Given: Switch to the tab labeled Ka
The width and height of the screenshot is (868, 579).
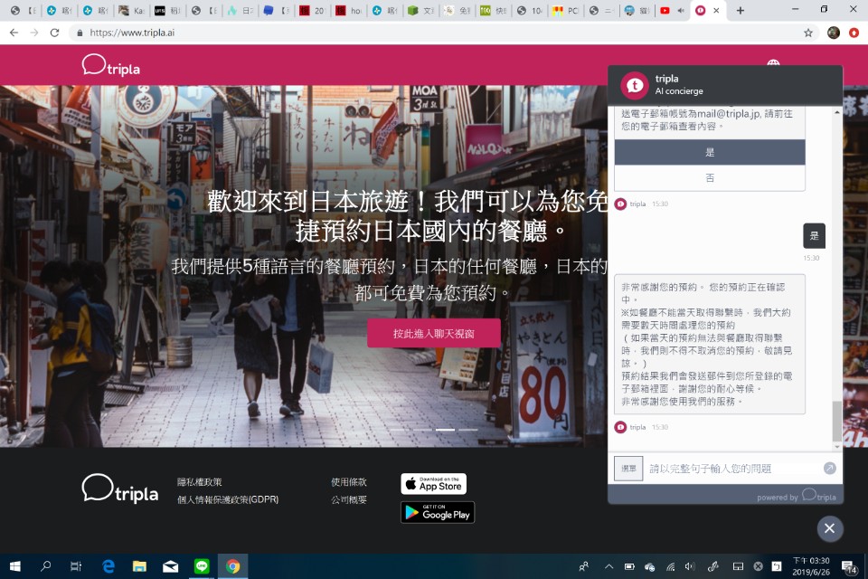Looking at the screenshot, I should point(132,11).
